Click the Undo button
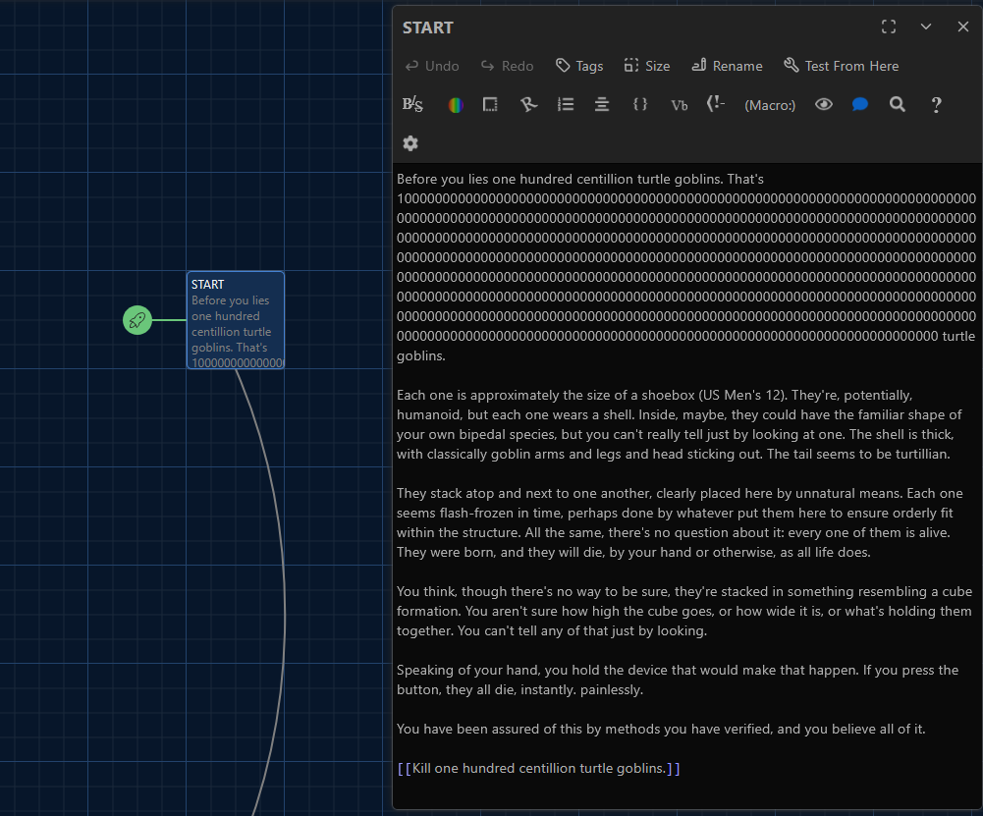 click(x=432, y=66)
